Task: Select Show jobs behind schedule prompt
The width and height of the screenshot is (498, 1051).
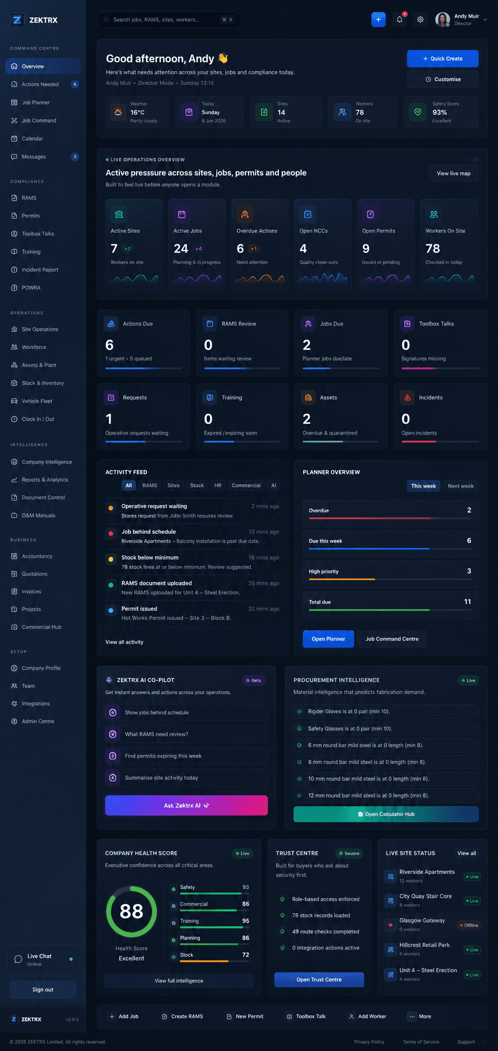Action: [x=186, y=712]
